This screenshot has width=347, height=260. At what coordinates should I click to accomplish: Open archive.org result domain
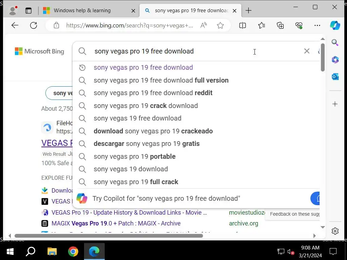[x=243, y=223]
